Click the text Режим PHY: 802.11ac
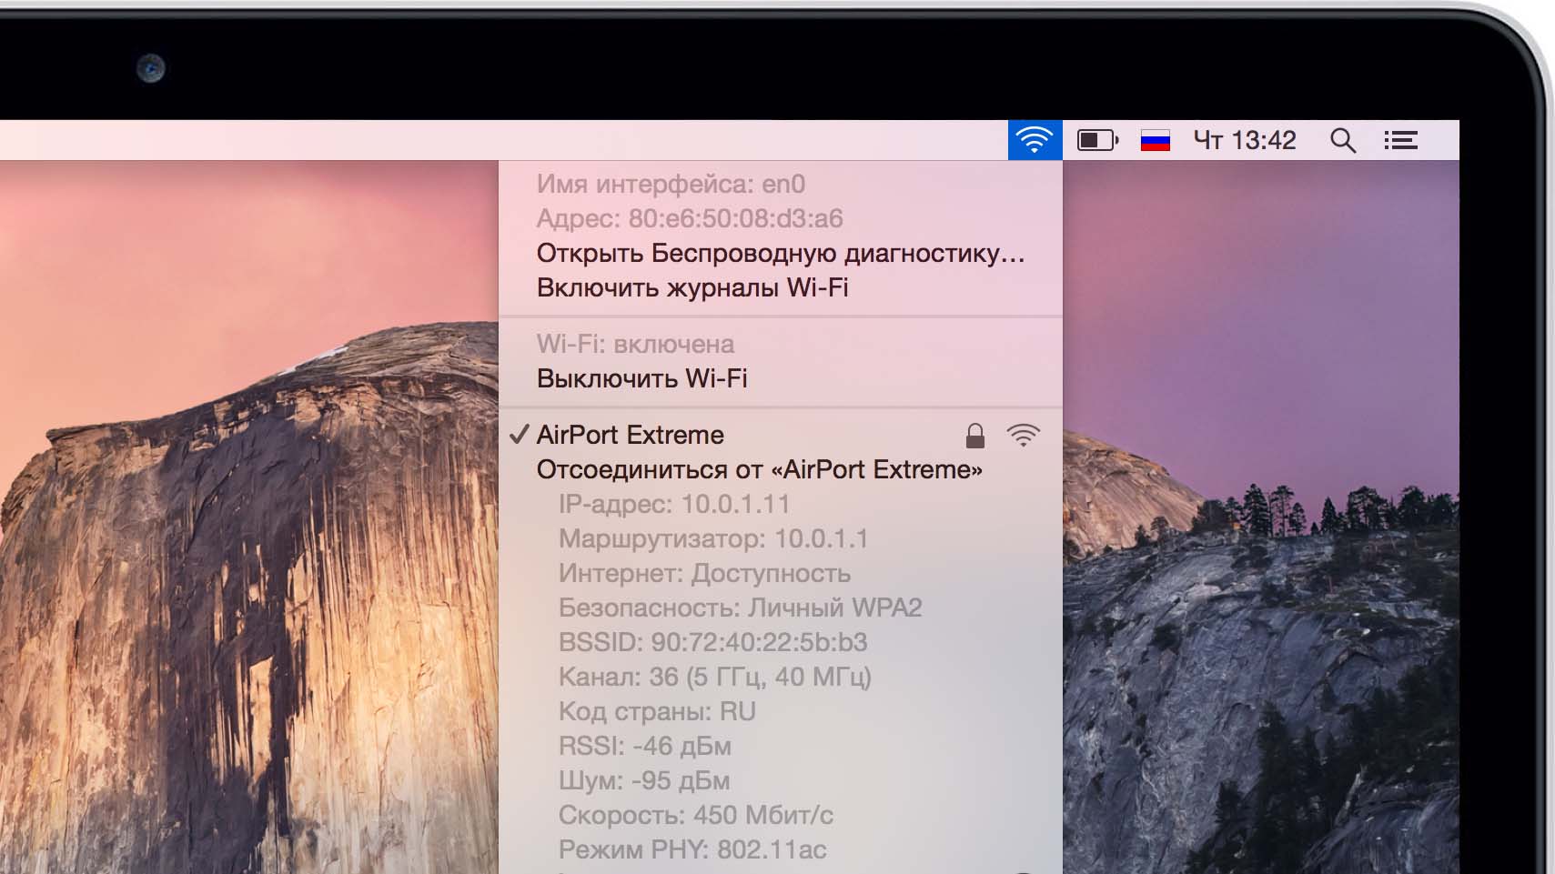Screen dimensions: 1555x874 pos(692,849)
